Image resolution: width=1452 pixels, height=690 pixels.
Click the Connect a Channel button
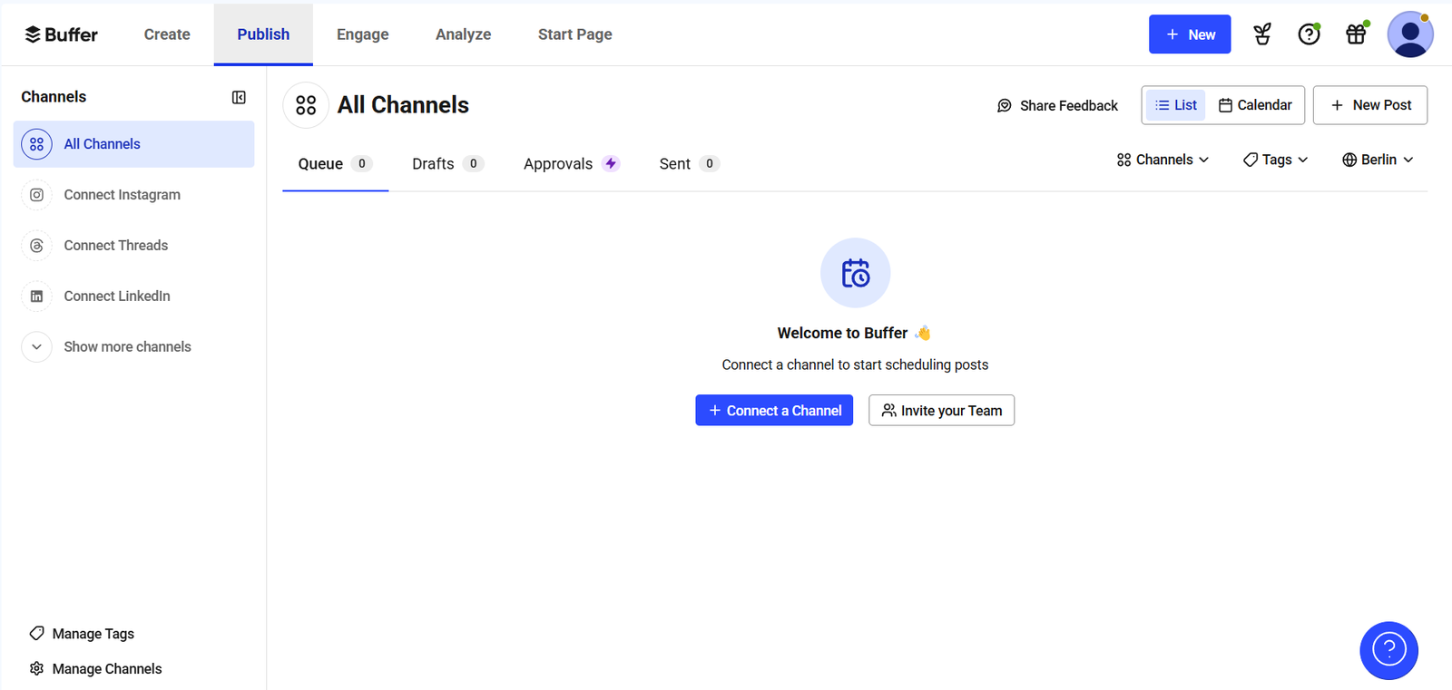click(x=774, y=411)
